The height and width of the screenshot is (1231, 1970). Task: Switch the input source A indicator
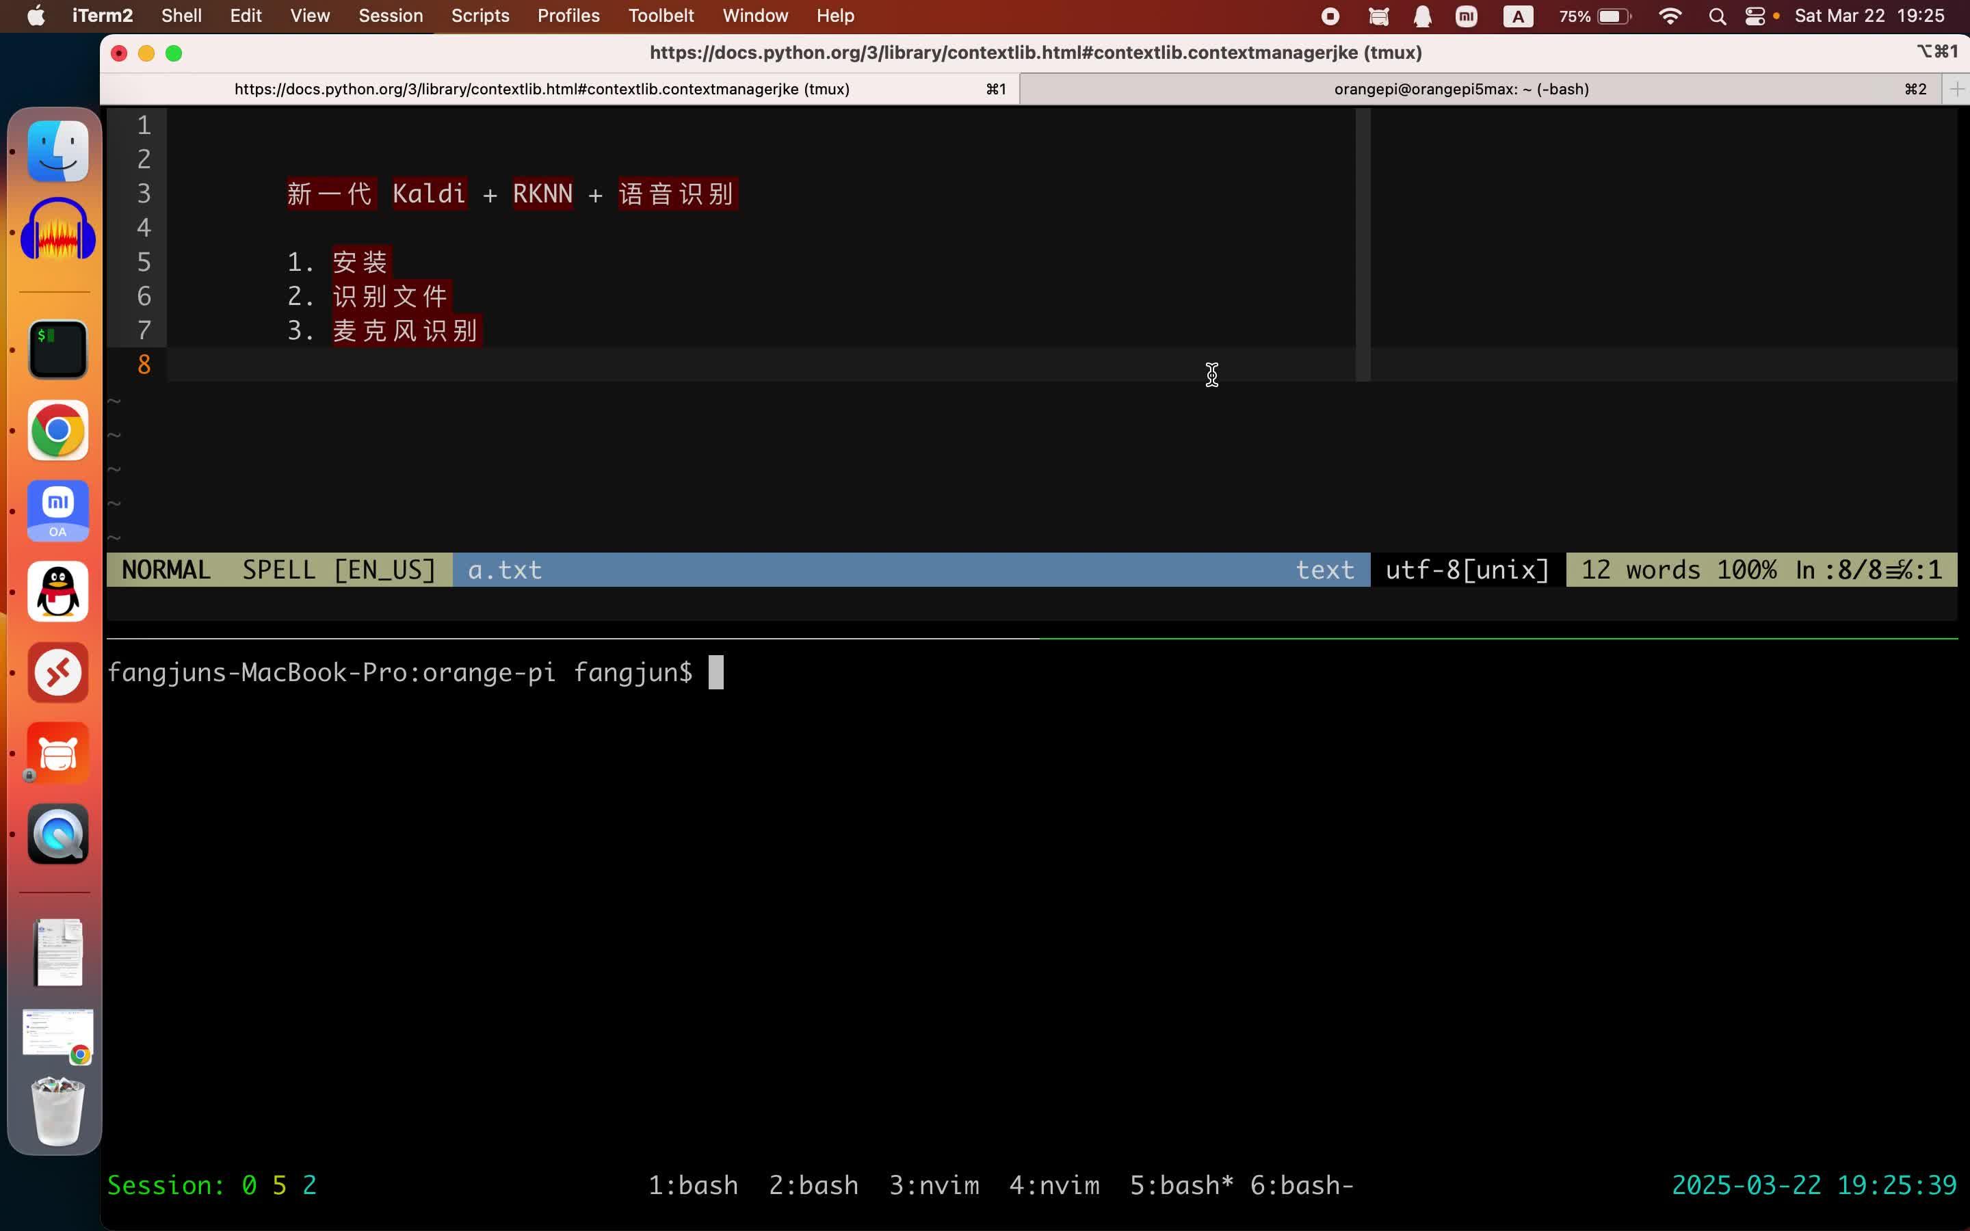(x=1517, y=16)
